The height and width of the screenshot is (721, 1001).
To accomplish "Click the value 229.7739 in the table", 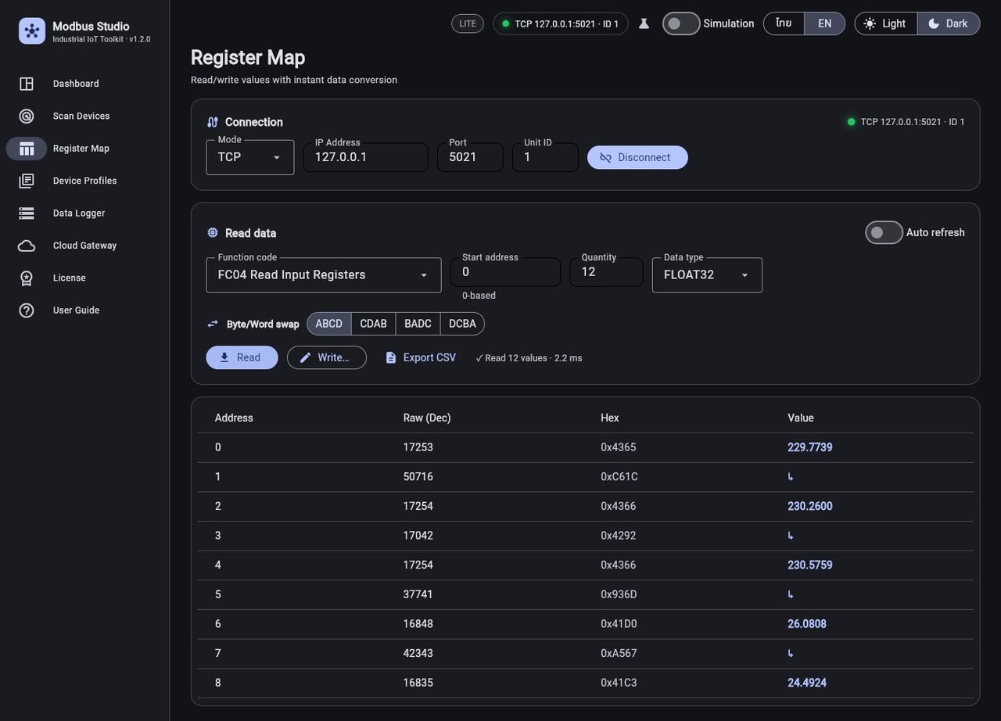I will point(810,447).
